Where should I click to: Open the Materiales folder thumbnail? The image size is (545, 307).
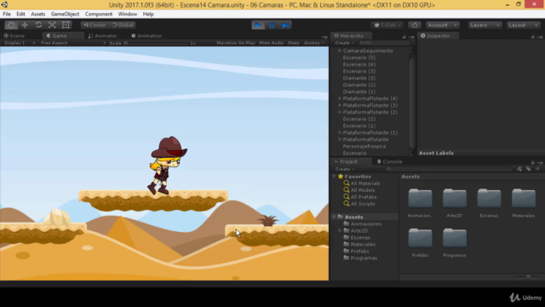[524, 199]
